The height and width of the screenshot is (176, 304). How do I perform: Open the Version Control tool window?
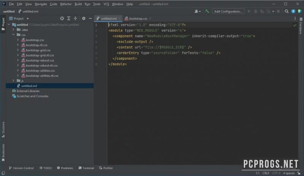point(21,168)
